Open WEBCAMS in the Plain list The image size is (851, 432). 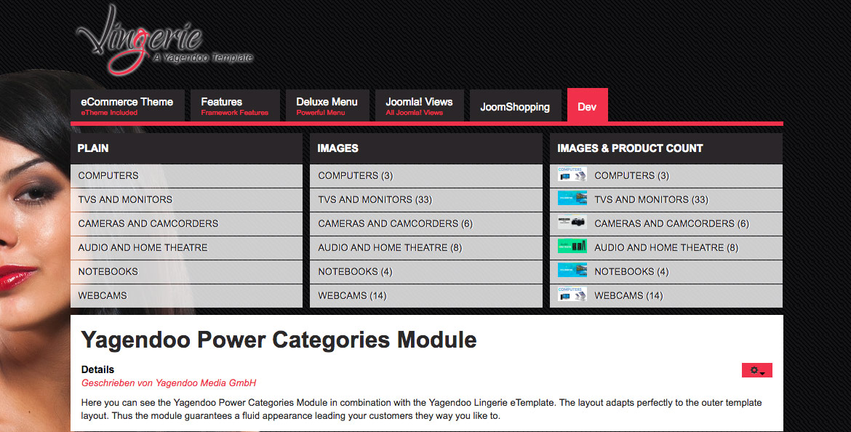pyautogui.click(x=186, y=296)
